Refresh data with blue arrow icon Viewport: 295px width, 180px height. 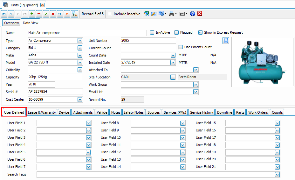pyautogui.click(x=60, y=14)
